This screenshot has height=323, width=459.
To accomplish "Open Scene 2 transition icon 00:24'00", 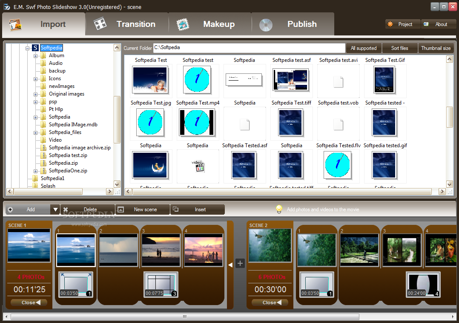I will (x=423, y=285).
